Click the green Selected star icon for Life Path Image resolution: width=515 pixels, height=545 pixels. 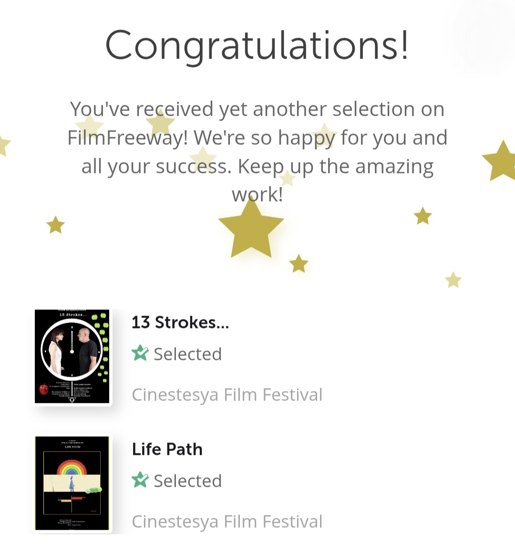click(x=140, y=480)
